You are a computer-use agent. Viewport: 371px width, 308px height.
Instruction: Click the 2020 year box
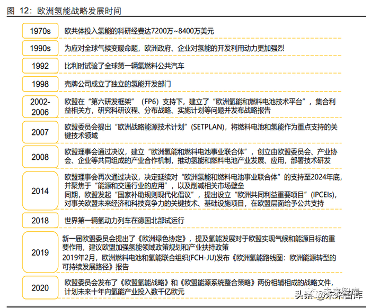click(40, 287)
